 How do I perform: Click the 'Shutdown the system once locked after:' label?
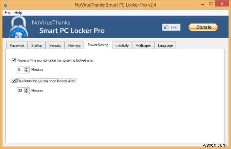point(46,81)
